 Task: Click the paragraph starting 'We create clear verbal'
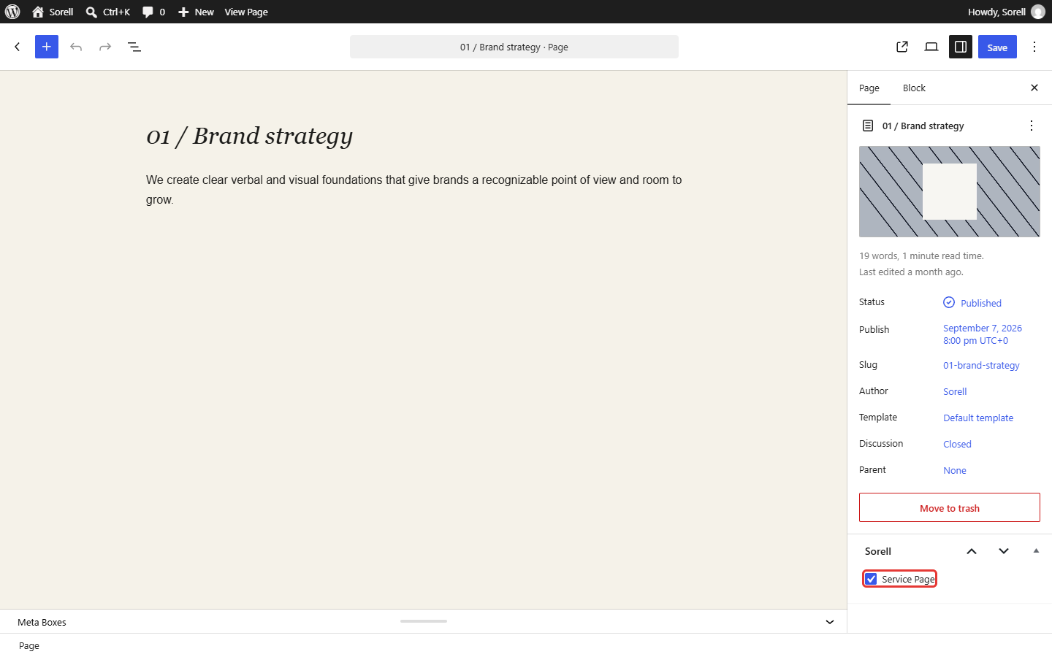pyautogui.click(x=414, y=190)
